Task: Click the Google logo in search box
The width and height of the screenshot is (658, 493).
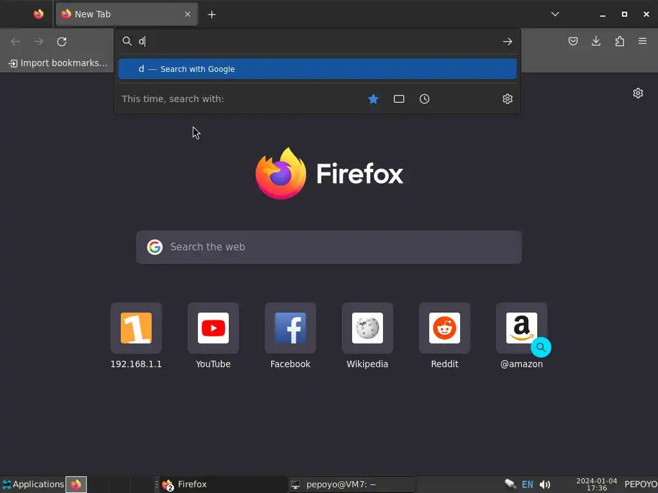Action: (x=155, y=247)
